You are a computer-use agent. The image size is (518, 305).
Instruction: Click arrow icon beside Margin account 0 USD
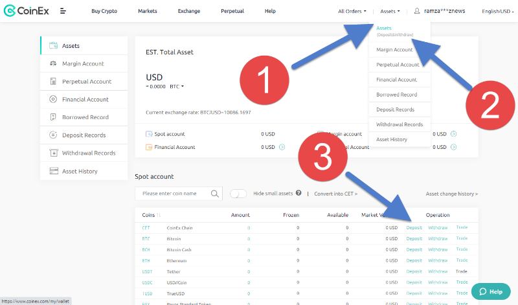454,134
